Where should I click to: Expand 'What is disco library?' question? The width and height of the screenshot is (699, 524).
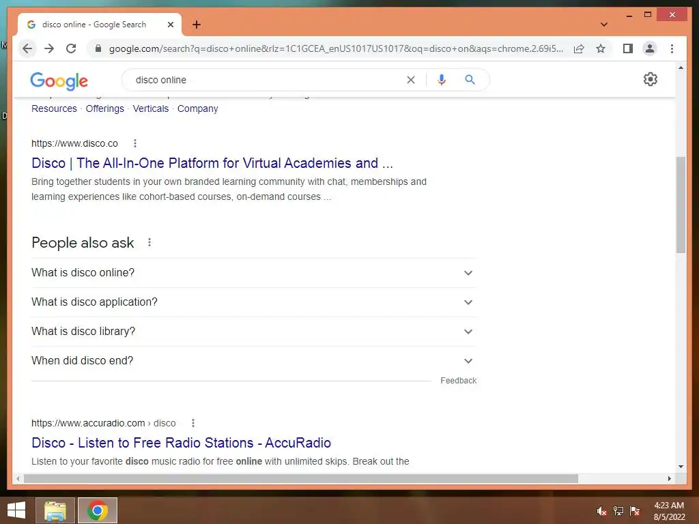tap(254, 332)
